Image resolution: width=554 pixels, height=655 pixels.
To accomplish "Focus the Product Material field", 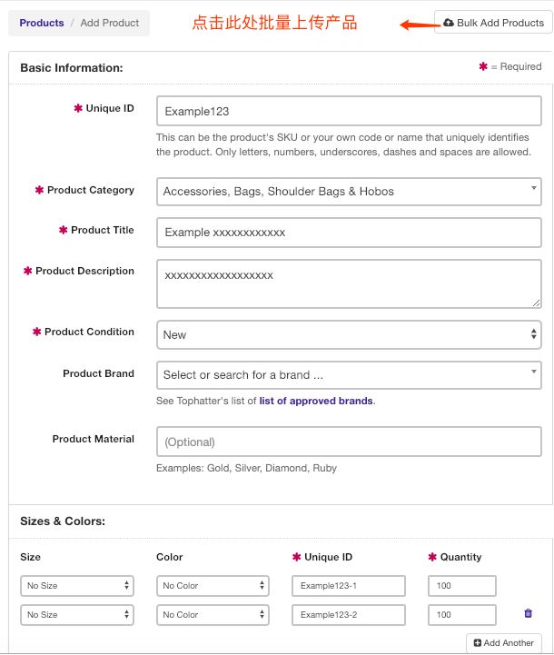I will point(349,442).
